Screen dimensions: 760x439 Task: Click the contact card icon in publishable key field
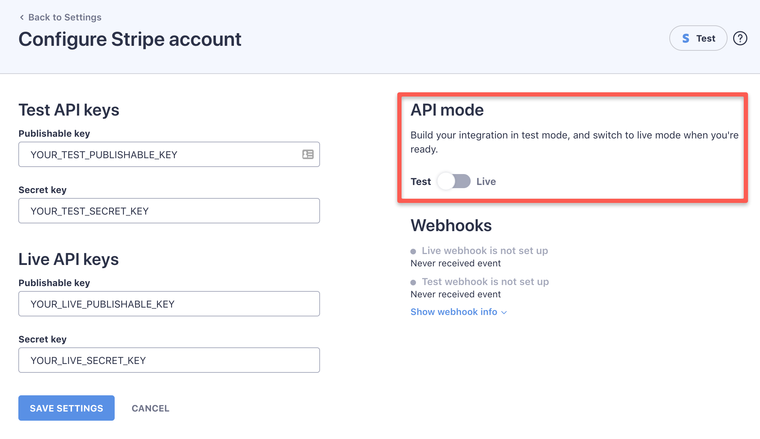pos(308,154)
